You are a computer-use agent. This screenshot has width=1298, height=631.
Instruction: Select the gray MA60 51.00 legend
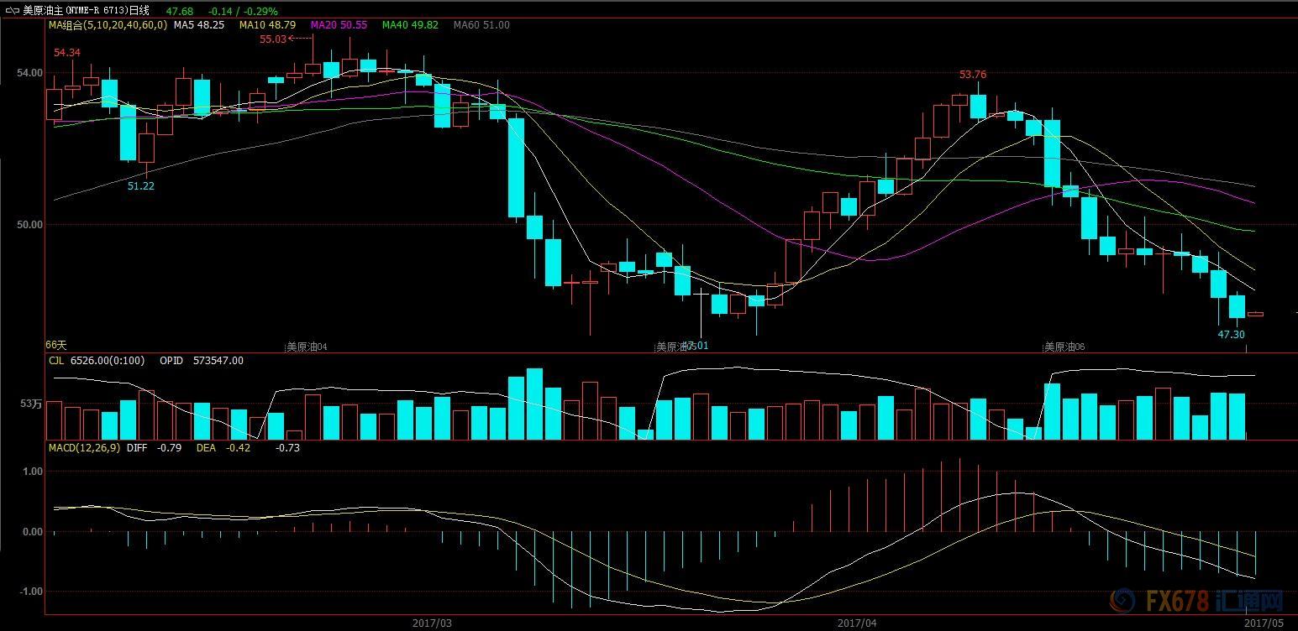(481, 25)
